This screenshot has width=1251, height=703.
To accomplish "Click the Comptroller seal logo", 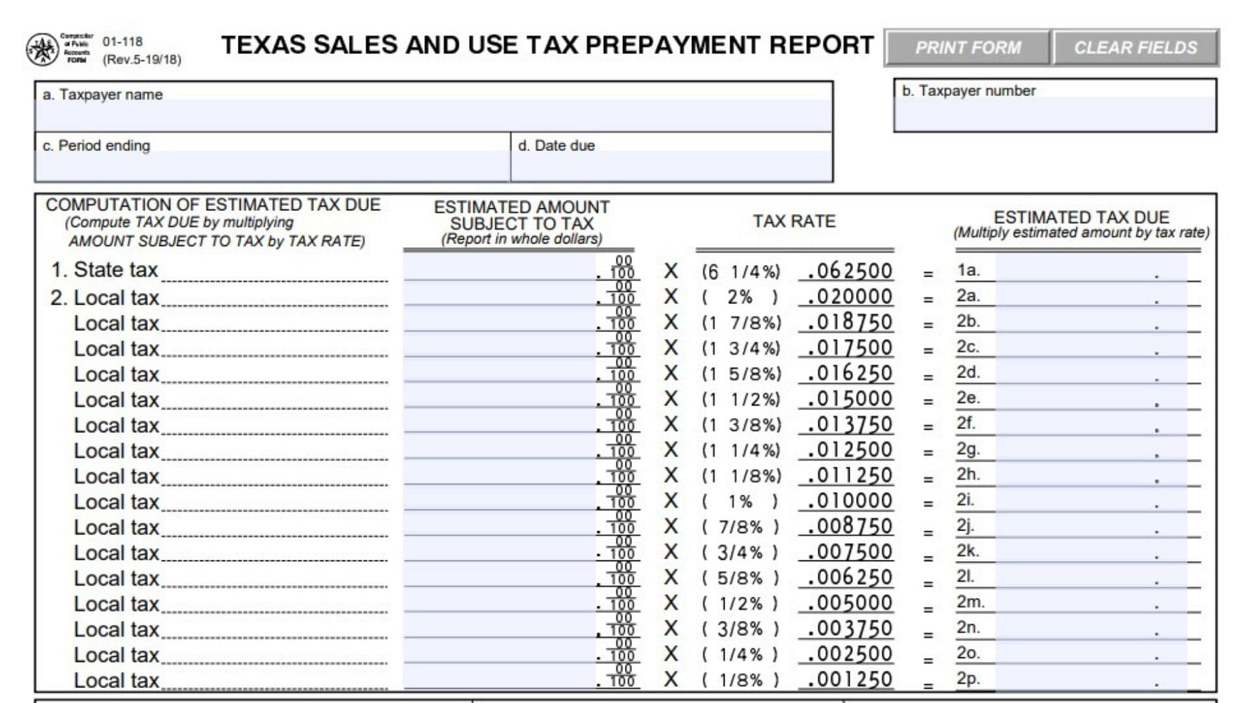I will tap(42, 49).
